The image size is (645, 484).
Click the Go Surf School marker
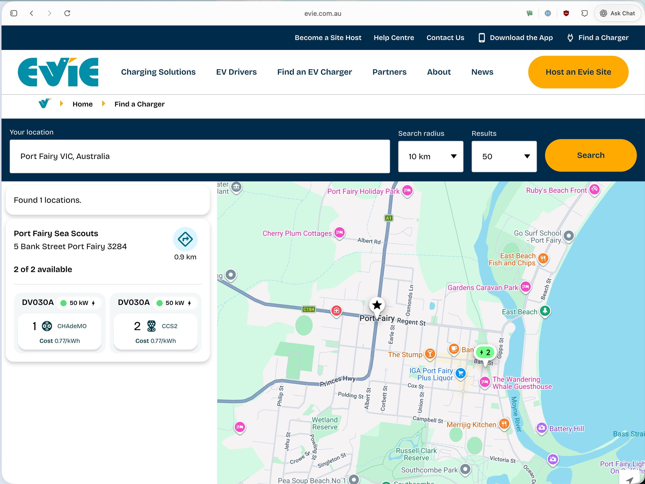click(x=569, y=236)
